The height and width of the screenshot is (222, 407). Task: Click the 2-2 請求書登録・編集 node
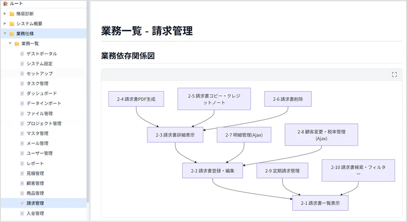213,171
